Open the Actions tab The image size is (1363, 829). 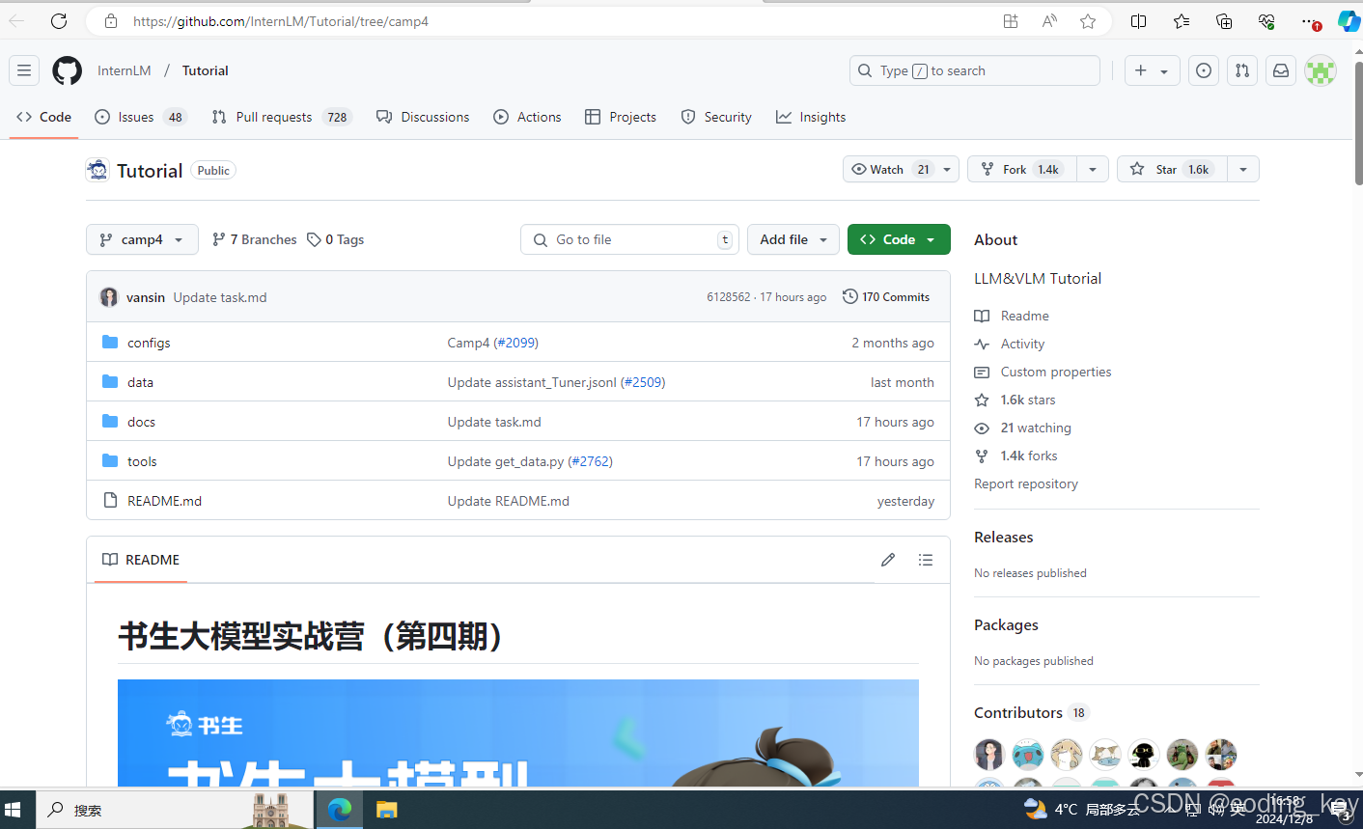(527, 117)
